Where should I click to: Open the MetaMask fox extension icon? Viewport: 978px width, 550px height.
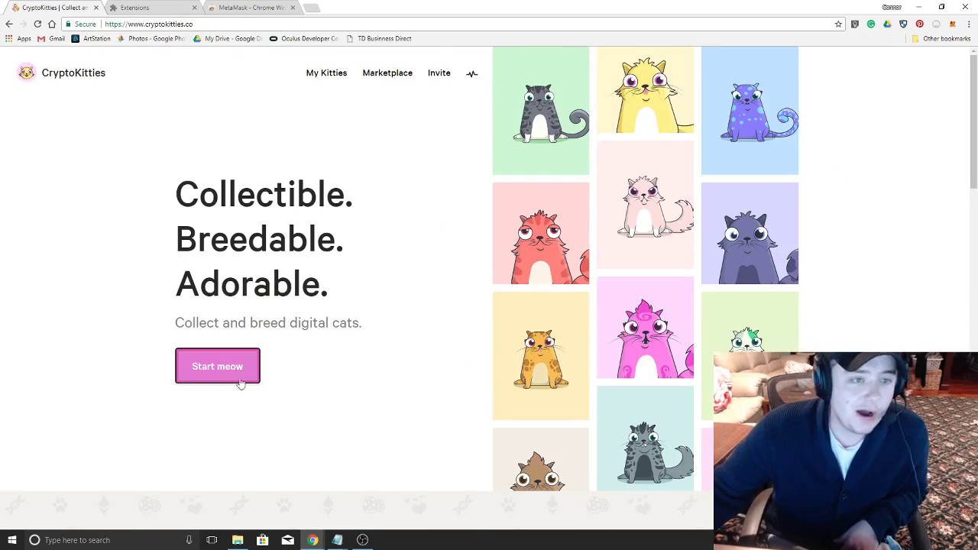952,24
